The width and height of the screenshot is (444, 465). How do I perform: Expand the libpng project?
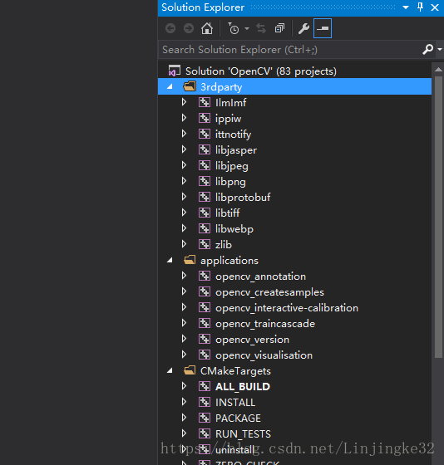pyautogui.click(x=184, y=181)
